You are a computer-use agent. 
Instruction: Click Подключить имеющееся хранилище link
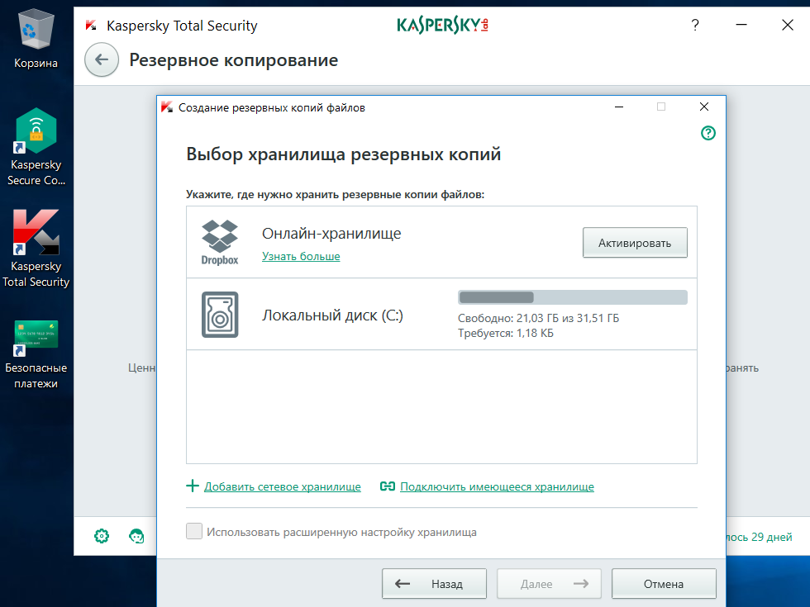pos(497,486)
